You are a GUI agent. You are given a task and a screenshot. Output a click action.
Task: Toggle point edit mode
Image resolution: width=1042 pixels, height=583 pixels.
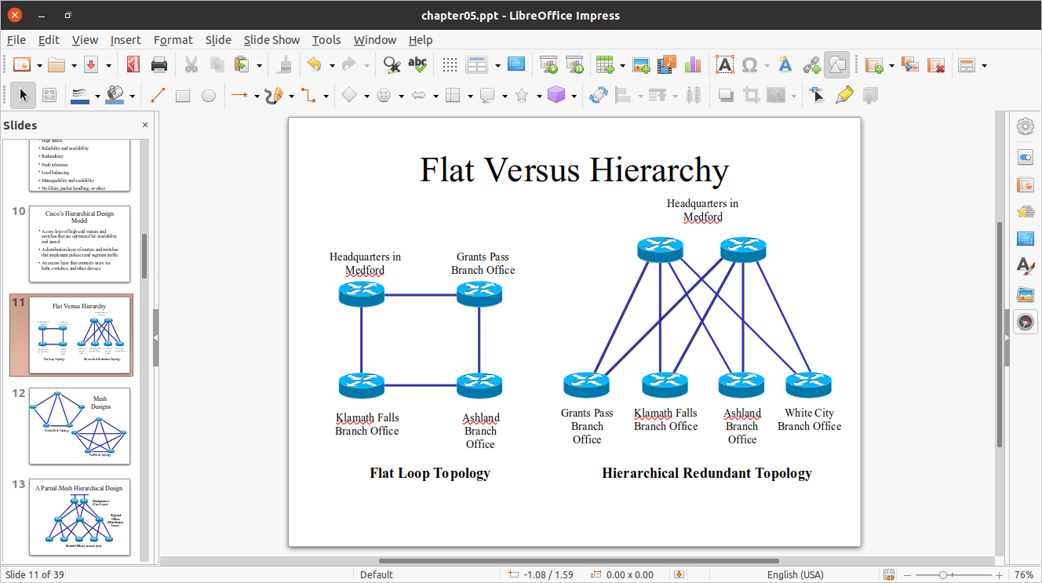(818, 96)
